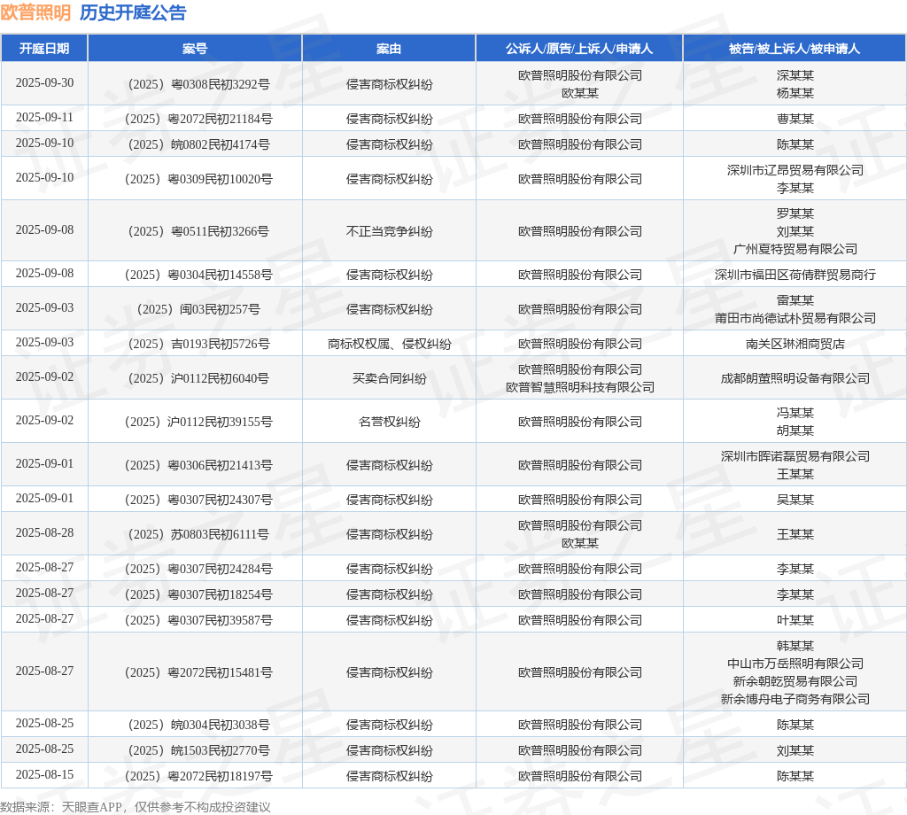Click case number 苏0803民初6111号
The width and height of the screenshot is (907, 815).
click(198, 534)
